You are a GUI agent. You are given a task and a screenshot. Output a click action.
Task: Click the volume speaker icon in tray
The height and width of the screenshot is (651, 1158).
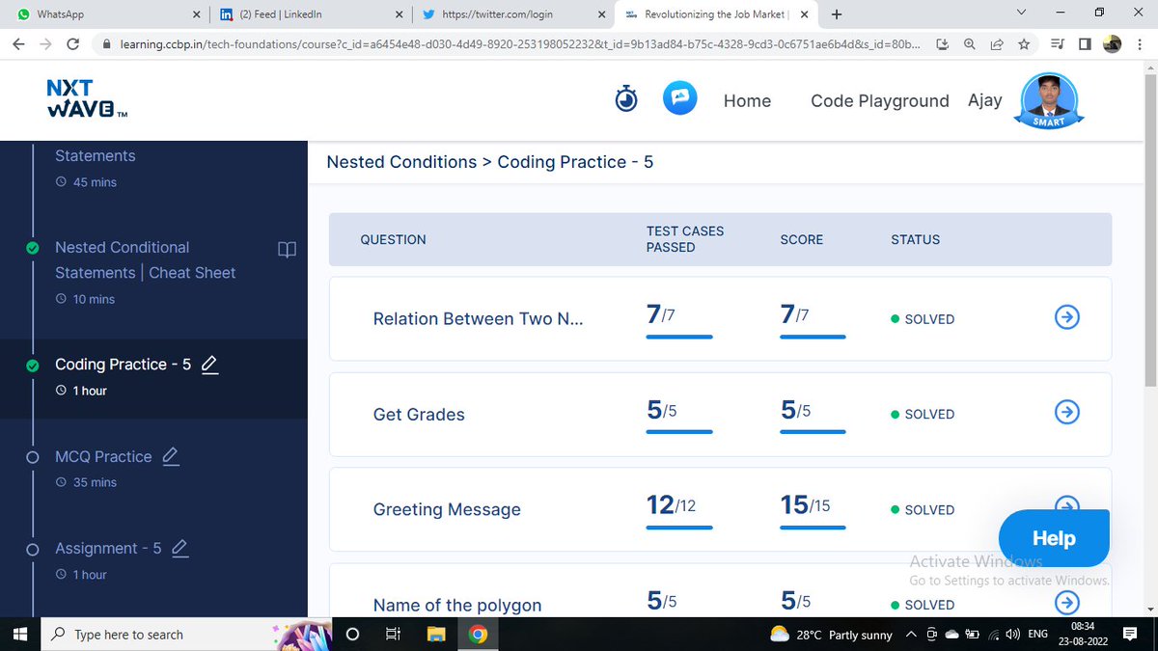[1013, 635]
